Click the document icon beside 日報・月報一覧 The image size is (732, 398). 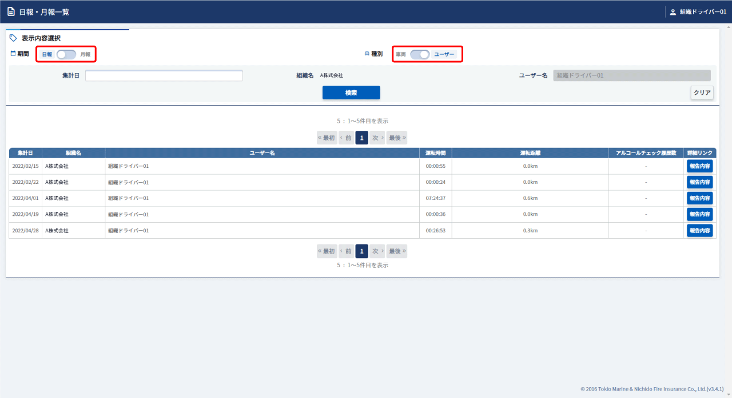coord(11,11)
